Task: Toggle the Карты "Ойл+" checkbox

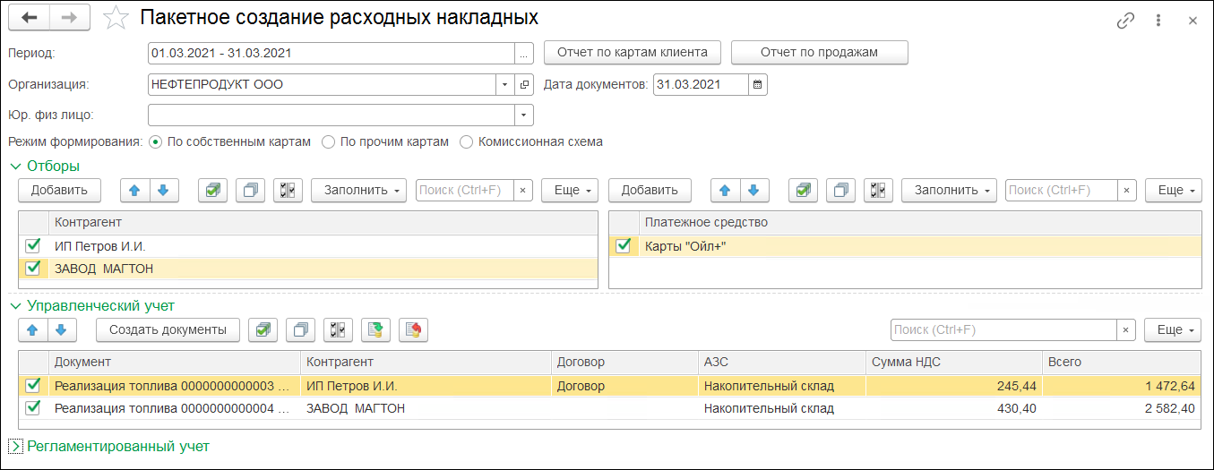Action: [624, 246]
